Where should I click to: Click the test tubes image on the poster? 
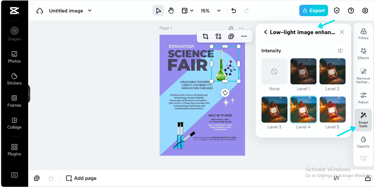click(x=184, y=136)
